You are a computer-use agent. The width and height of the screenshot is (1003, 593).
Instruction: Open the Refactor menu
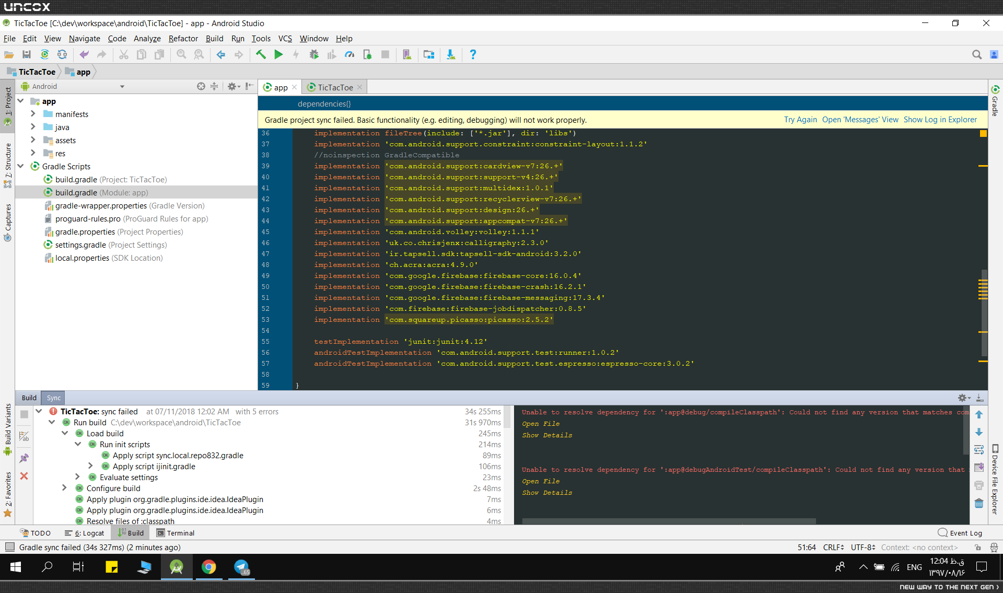coord(183,39)
